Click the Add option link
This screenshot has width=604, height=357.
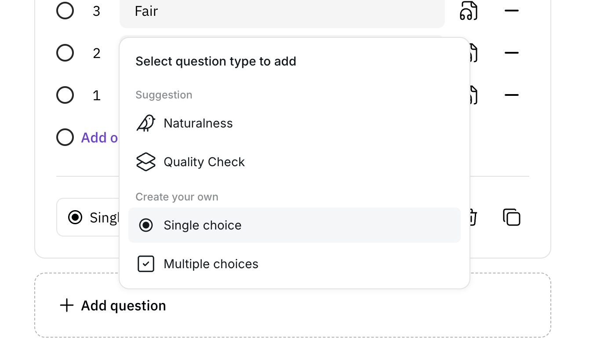[x=100, y=138]
